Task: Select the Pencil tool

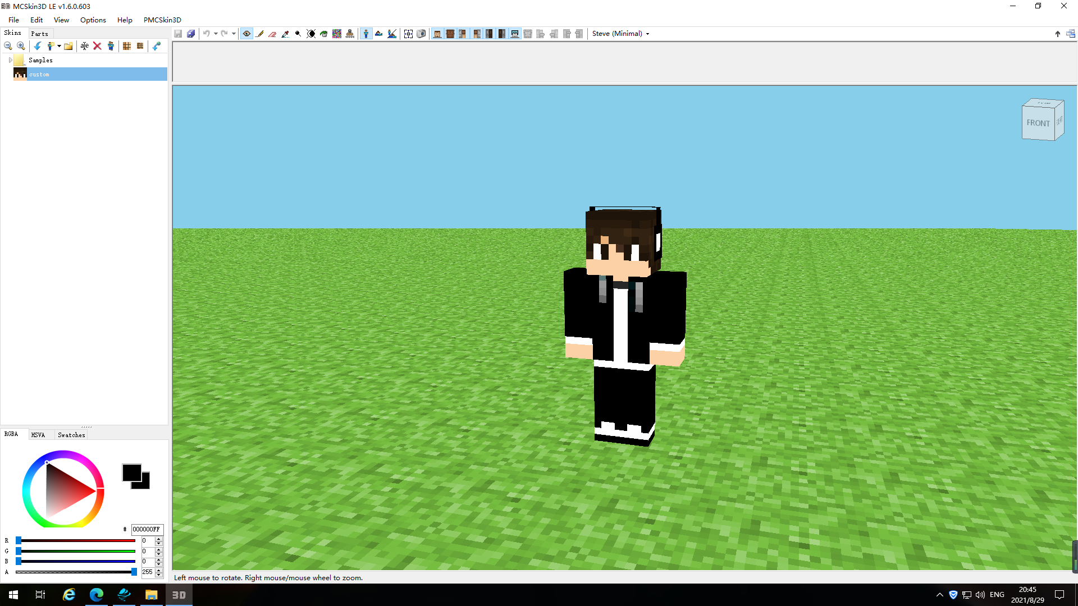Action: [260, 34]
